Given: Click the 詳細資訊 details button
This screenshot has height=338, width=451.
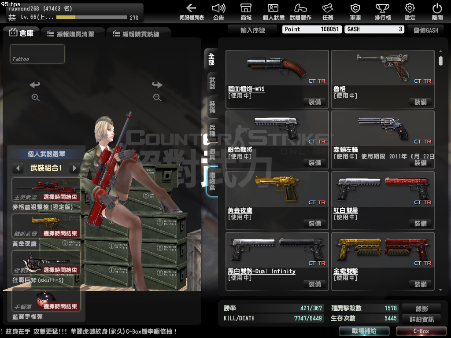Looking at the screenshot, I should click(x=421, y=319).
